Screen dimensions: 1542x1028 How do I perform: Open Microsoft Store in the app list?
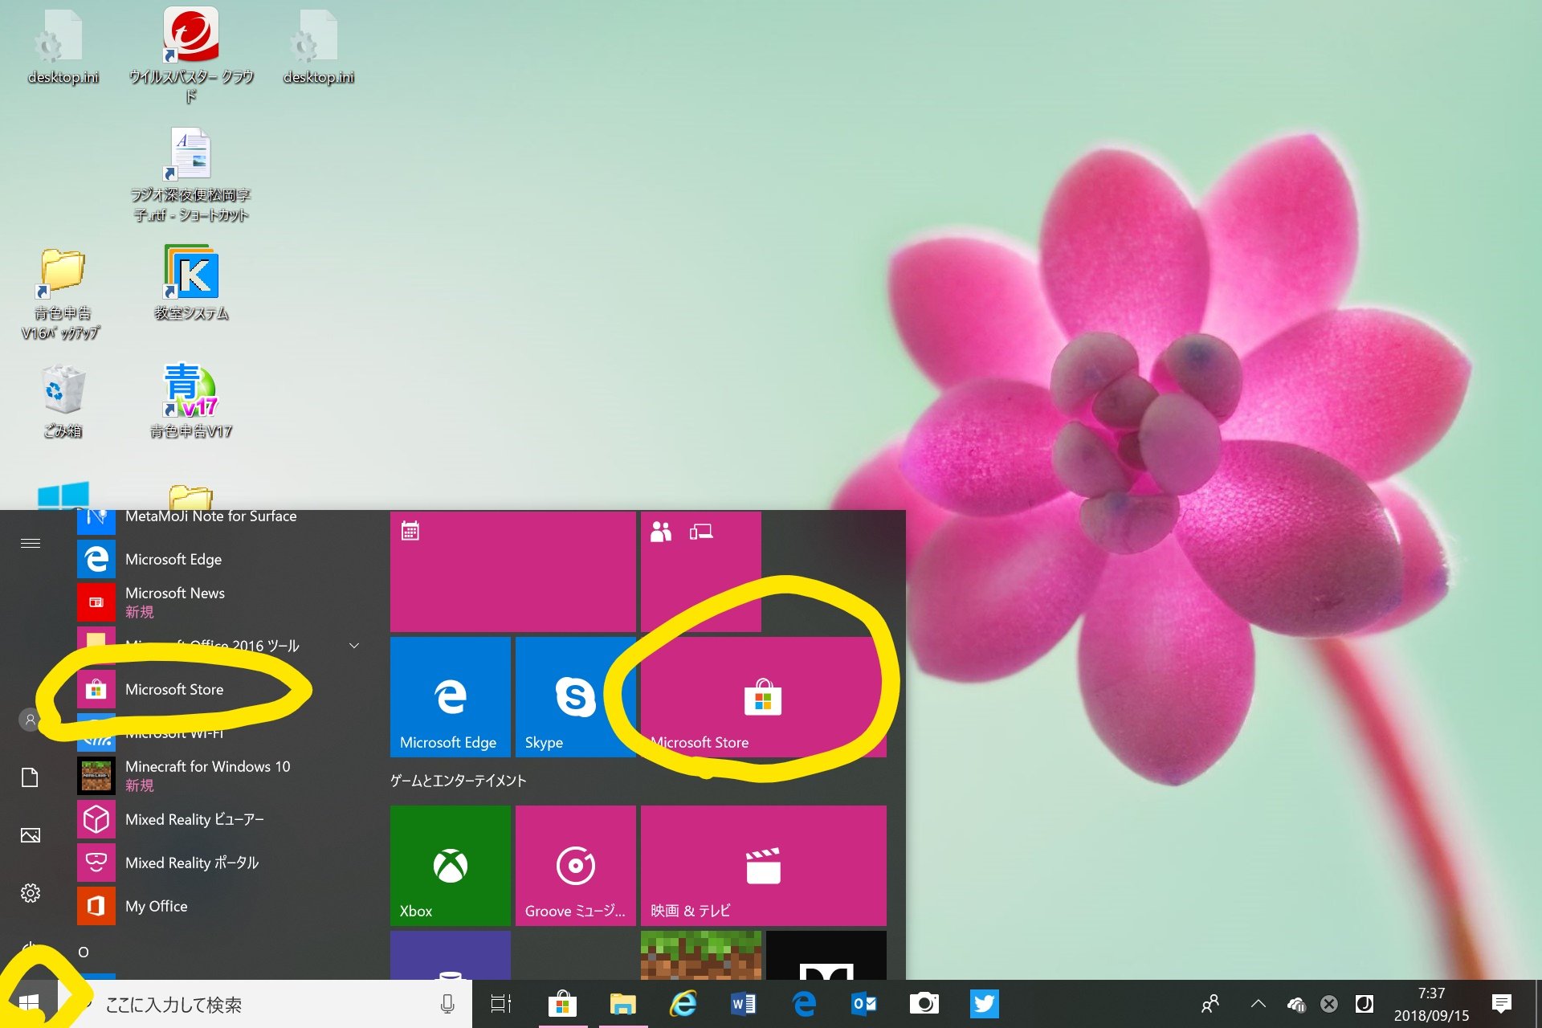tap(220, 689)
